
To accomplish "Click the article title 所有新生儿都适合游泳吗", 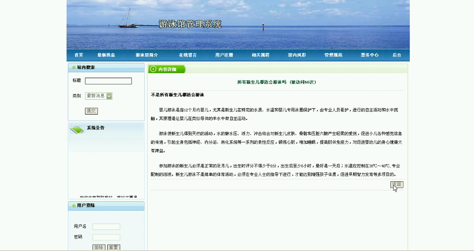I will (x=261, y=82).
